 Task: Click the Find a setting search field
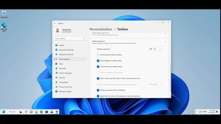(x=70, y=39)
